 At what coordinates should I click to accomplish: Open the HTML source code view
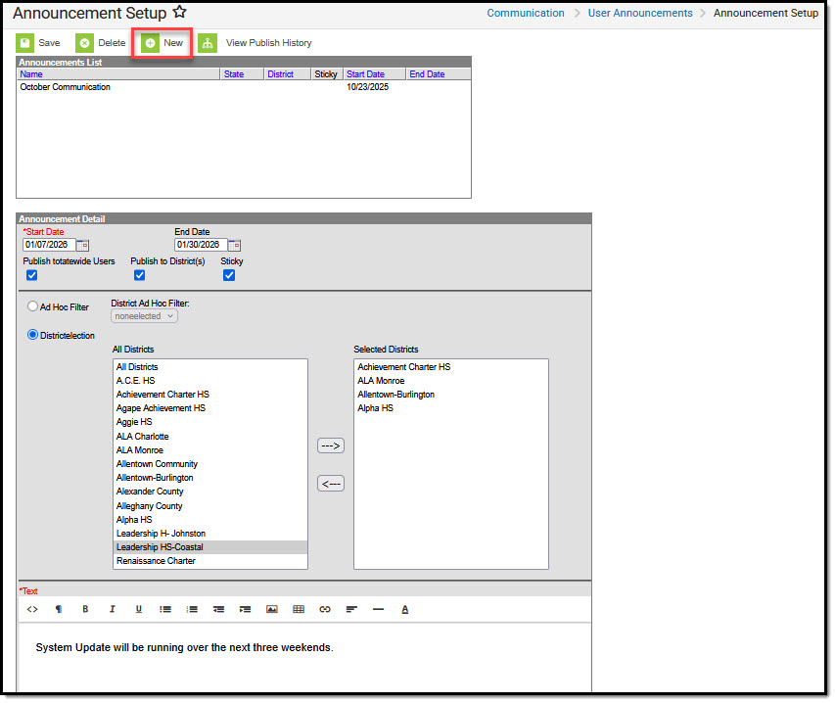pyautogui.click(x=32, y=609)
